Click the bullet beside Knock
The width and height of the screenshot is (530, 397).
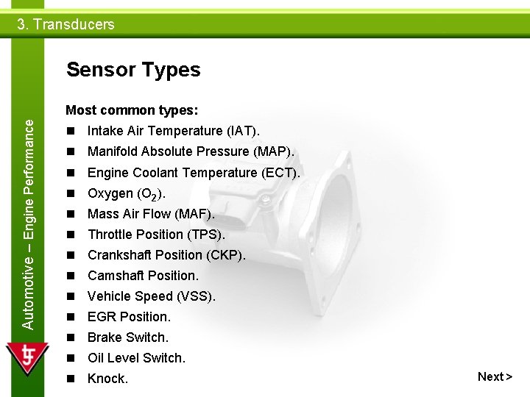coord(71,379)
